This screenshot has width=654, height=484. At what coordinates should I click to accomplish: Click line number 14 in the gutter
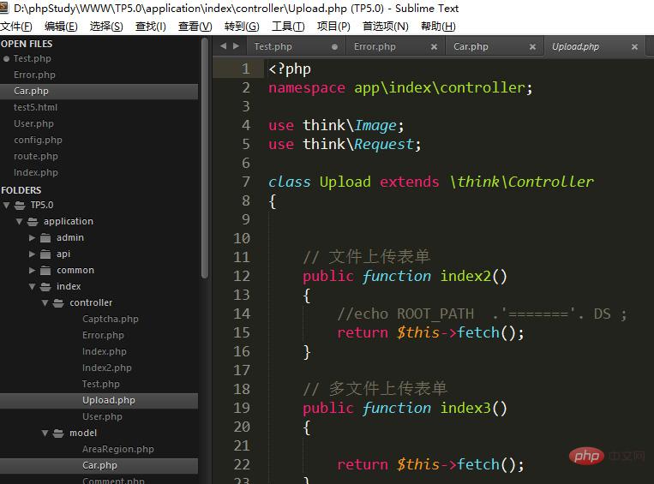pos(242,314)
